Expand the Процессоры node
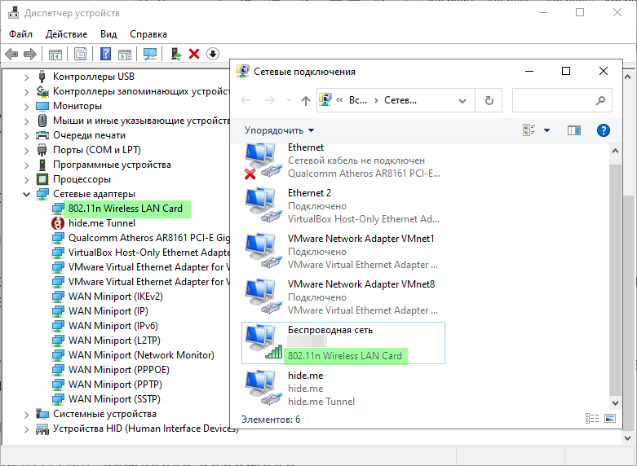The image size is (637, 466). point(26,179)
